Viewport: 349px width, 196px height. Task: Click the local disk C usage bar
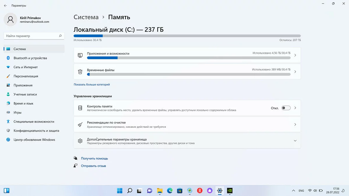pyautogui.click(x=187, y=36)
